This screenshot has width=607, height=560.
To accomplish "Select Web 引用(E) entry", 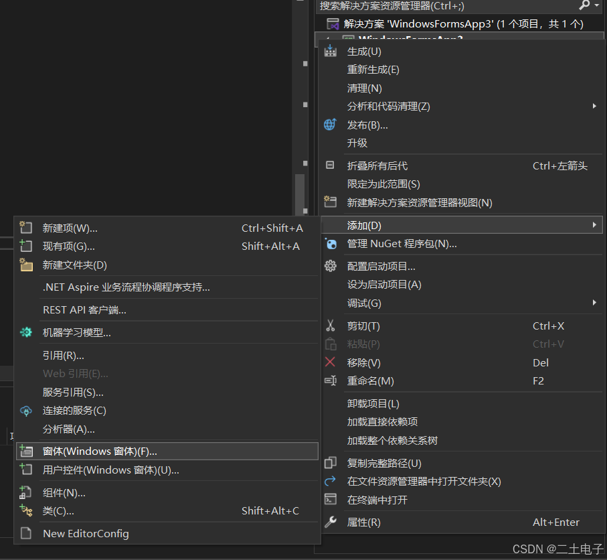I will 167,374.
